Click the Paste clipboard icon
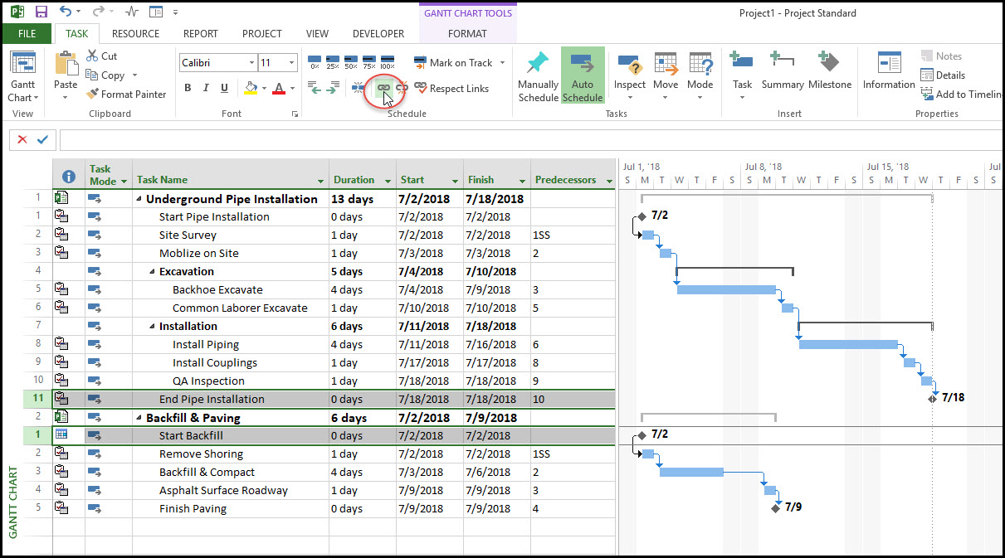This screenshot has height=558, width=1005. point(66,63)
